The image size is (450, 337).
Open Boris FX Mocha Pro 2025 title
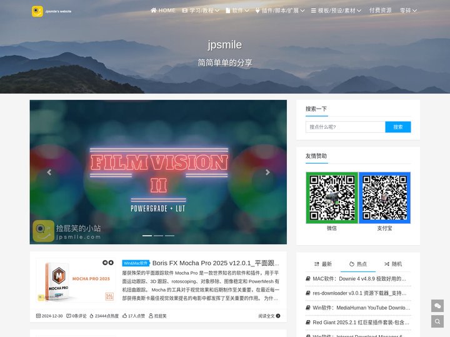(216, 263)
